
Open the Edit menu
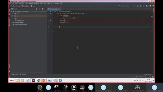point(13,3)
